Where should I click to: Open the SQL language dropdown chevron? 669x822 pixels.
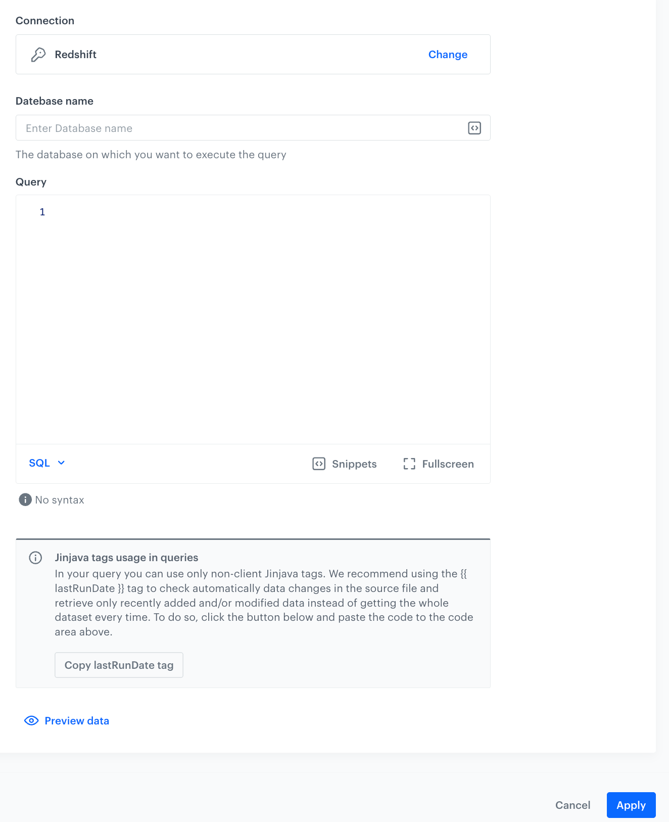point(61,463)
